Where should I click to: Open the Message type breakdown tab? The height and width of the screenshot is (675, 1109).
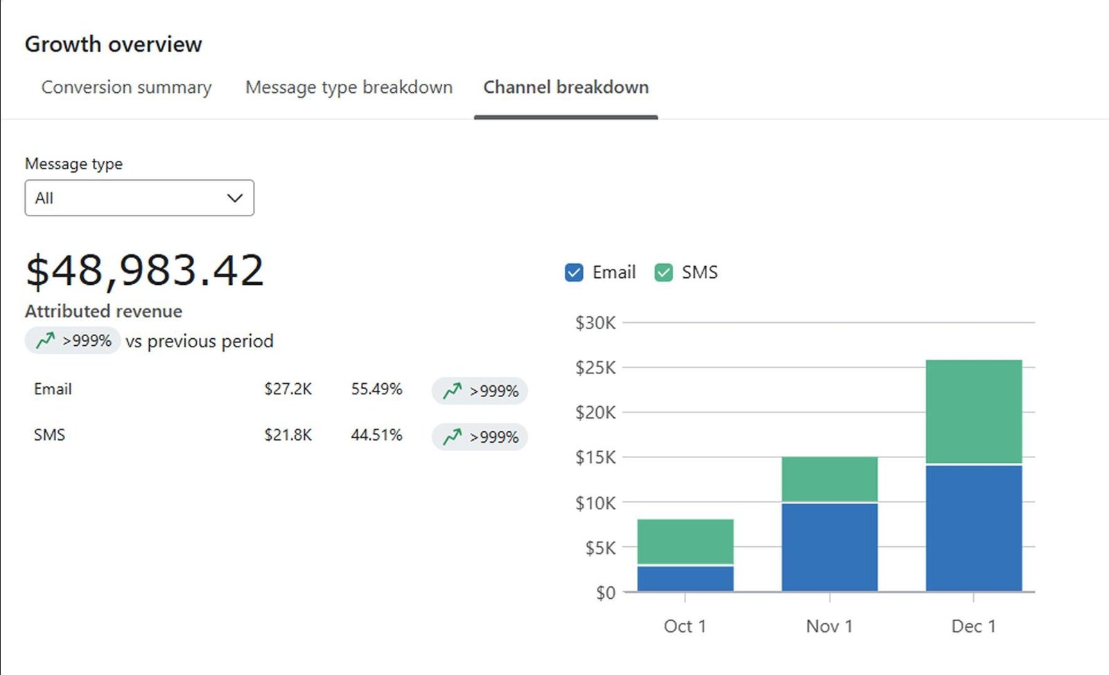point(349,87)
